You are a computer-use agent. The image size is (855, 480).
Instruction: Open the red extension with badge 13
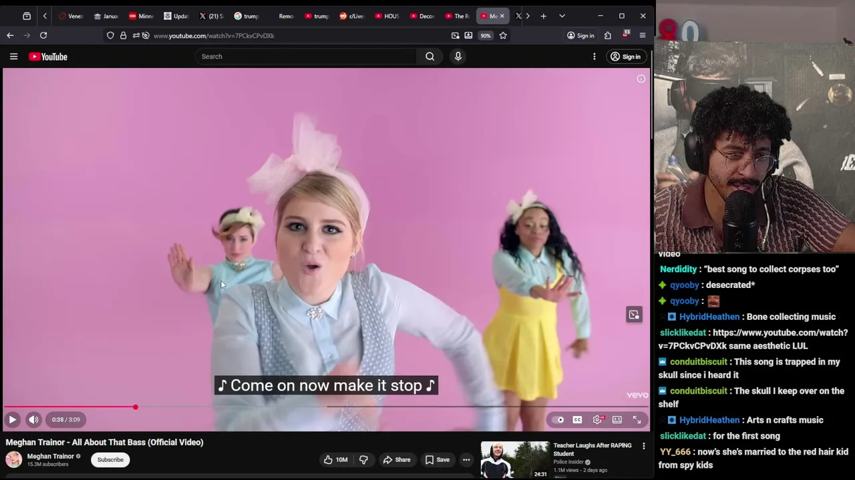pos(626,35)
